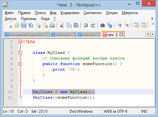Print document using printer icon
This screenshot has height=117, width=158.
click(x=52, y=25)
